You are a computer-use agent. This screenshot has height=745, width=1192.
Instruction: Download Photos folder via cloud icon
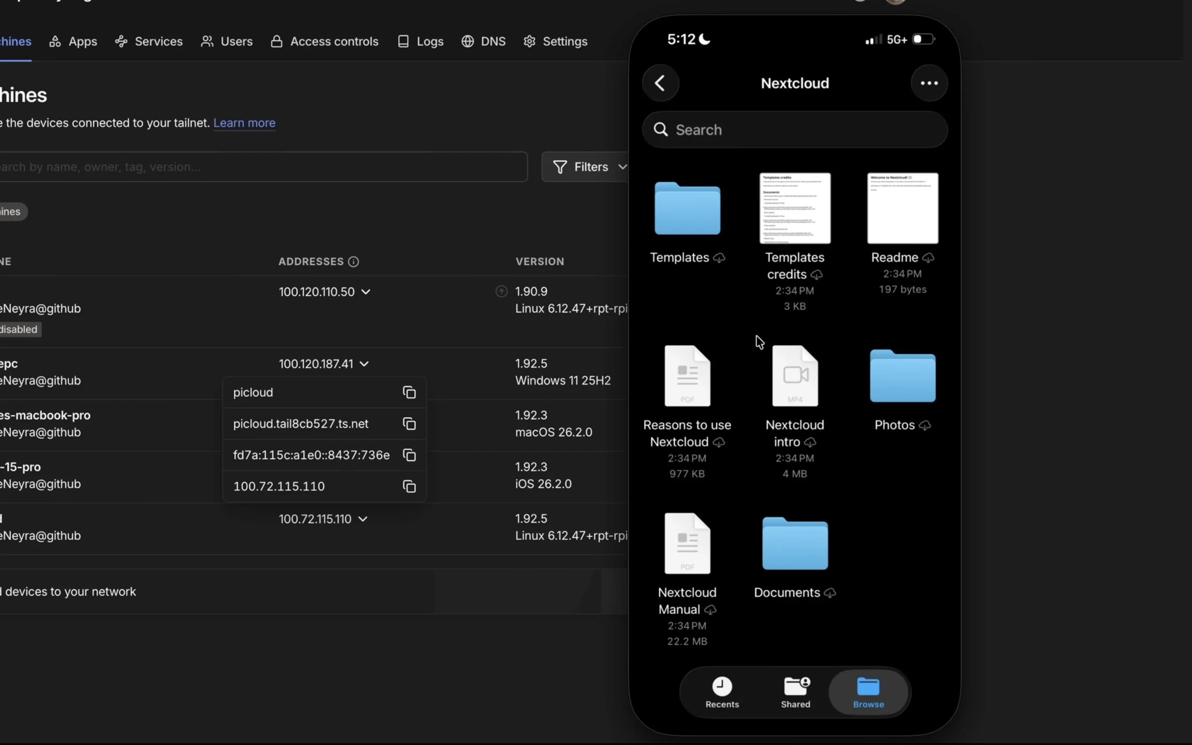[x=925, y=425]
